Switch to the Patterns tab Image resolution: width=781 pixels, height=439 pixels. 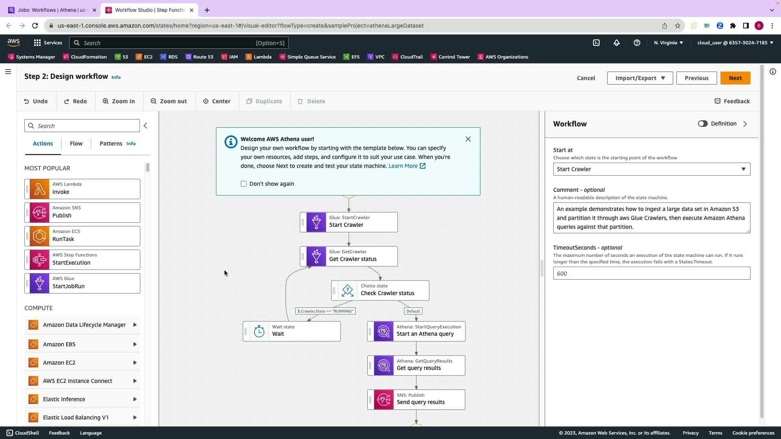tap(111, 143)
